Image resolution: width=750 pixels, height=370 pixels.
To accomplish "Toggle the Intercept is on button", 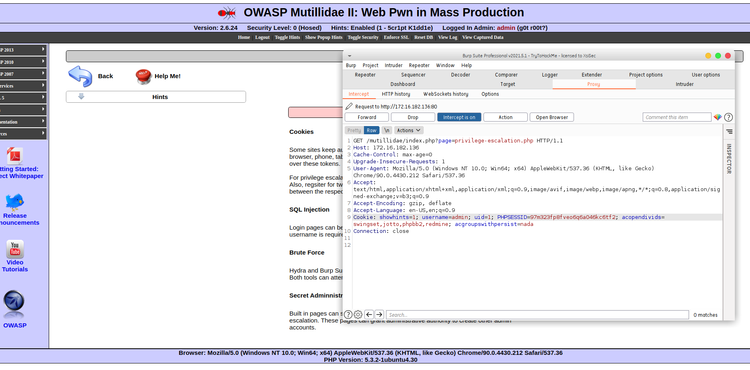I will coord(459,117).
